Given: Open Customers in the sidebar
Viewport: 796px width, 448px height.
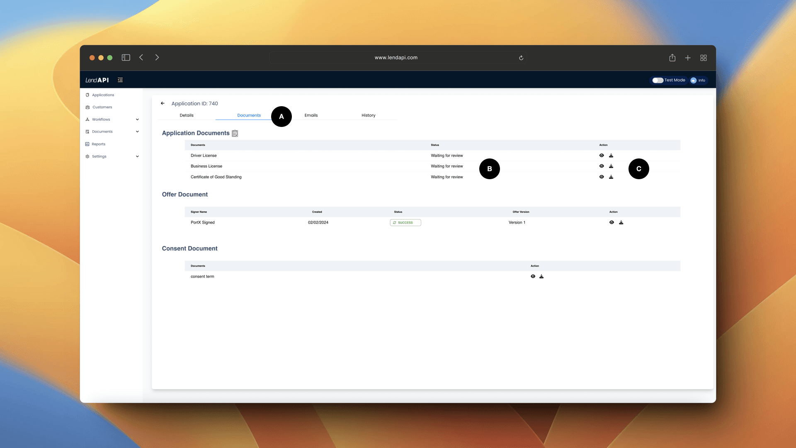Looking at the screenshot, I should pyautogui.click(x=102, y=107).
